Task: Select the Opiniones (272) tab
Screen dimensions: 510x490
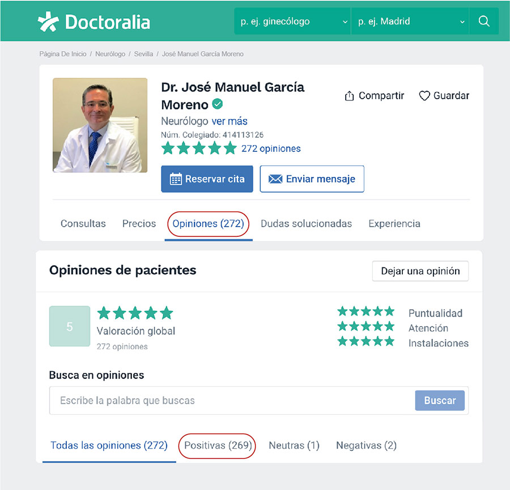Action: (208, 223)
